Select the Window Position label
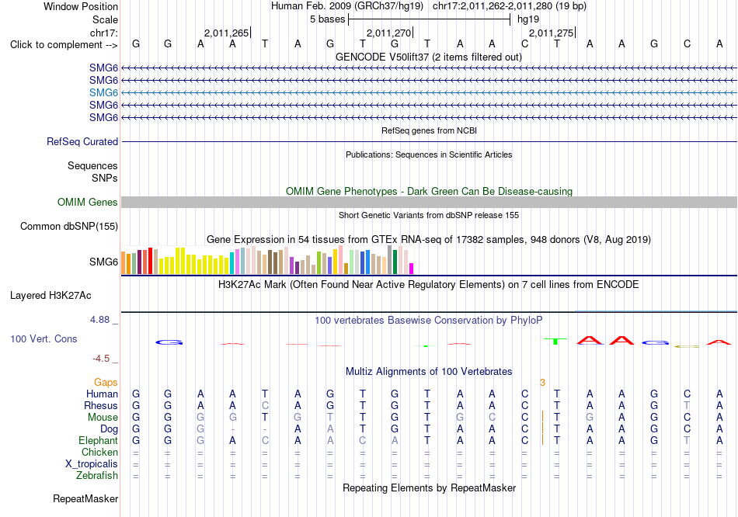Image resolution: width=738 pixels, height=517 pixels. coord(81,6)
